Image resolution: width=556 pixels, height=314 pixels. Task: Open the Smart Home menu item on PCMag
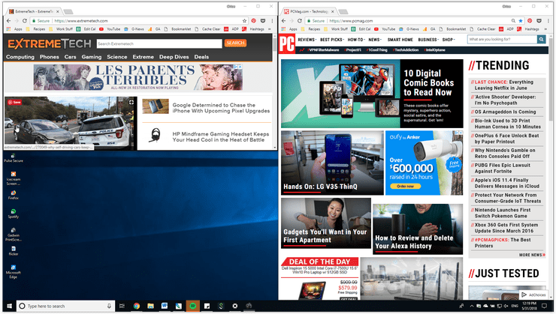400,40
